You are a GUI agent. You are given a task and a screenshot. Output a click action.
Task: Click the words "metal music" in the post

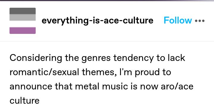tap(101, 86)
